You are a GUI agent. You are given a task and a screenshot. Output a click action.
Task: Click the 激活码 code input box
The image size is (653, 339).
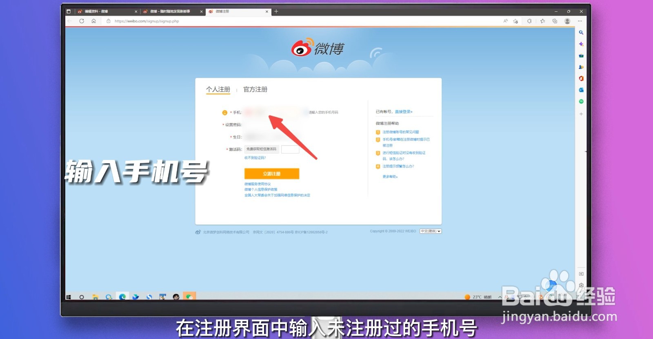pyautogui.click(x=290, y=149)
